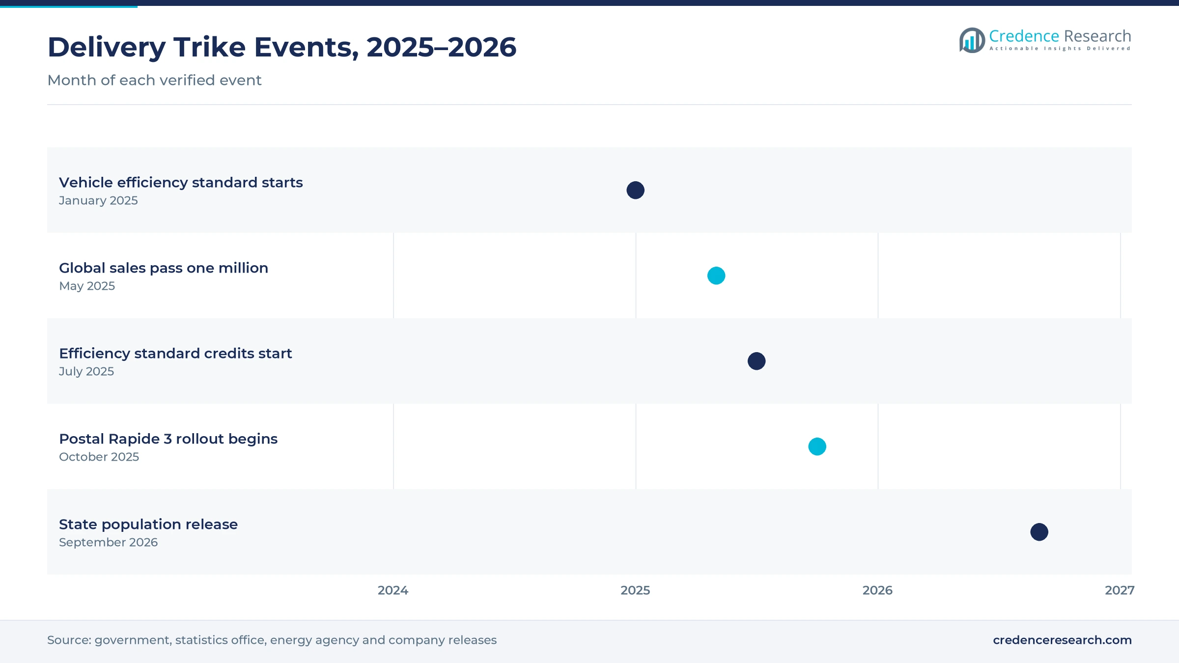Image resolution: width=1179 pixels, height=663 pixels.
Task: Click the 'Efficiency standard credits start' label
Action: coord(175,354)
